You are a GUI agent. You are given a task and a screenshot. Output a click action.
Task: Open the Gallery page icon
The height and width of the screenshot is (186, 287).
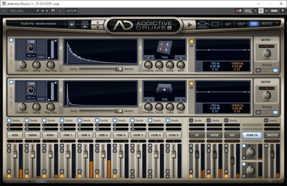click(202, 25)
